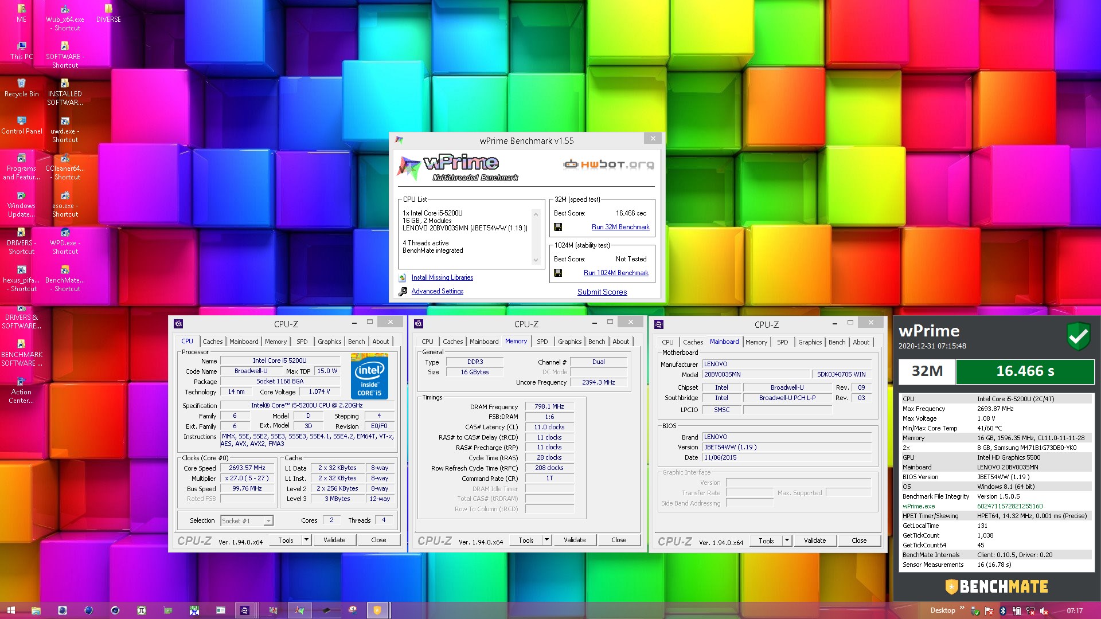The image size is (1101, 619).
Task: Click the save icon beside Run 1024M Benchmark
Action: point(558,273)
